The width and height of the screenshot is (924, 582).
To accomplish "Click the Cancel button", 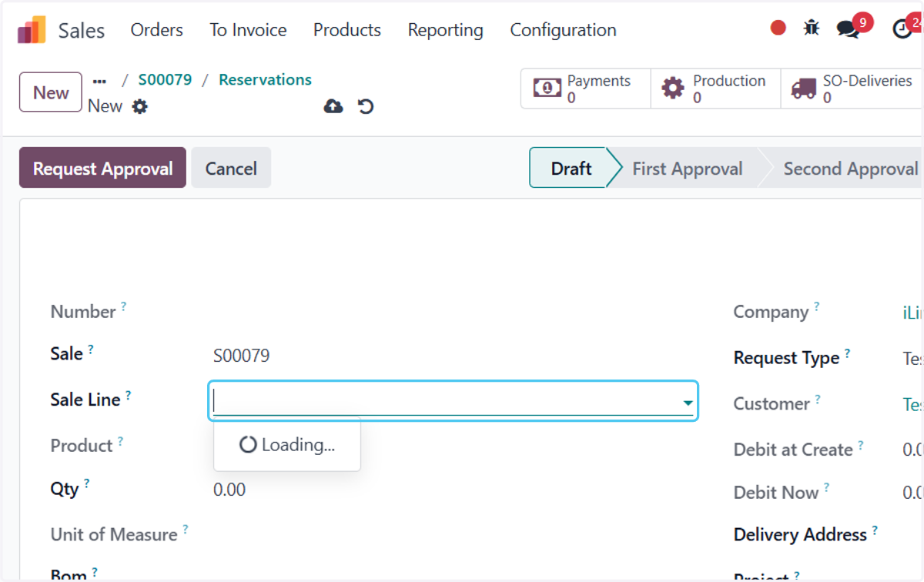I will (231, 168).
